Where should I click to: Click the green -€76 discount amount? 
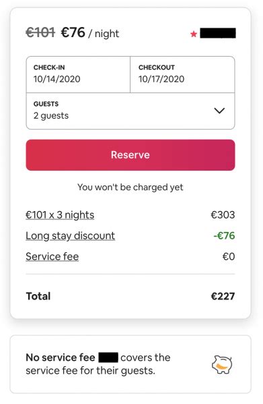point(224,236)
